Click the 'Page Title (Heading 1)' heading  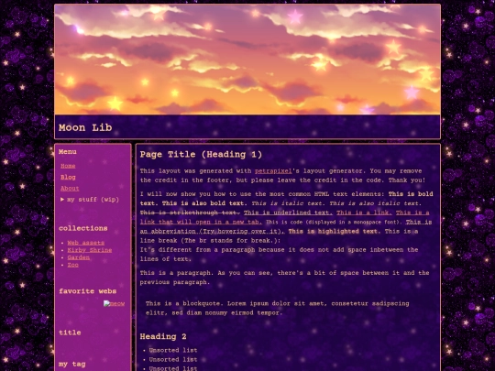click(201, 155)
